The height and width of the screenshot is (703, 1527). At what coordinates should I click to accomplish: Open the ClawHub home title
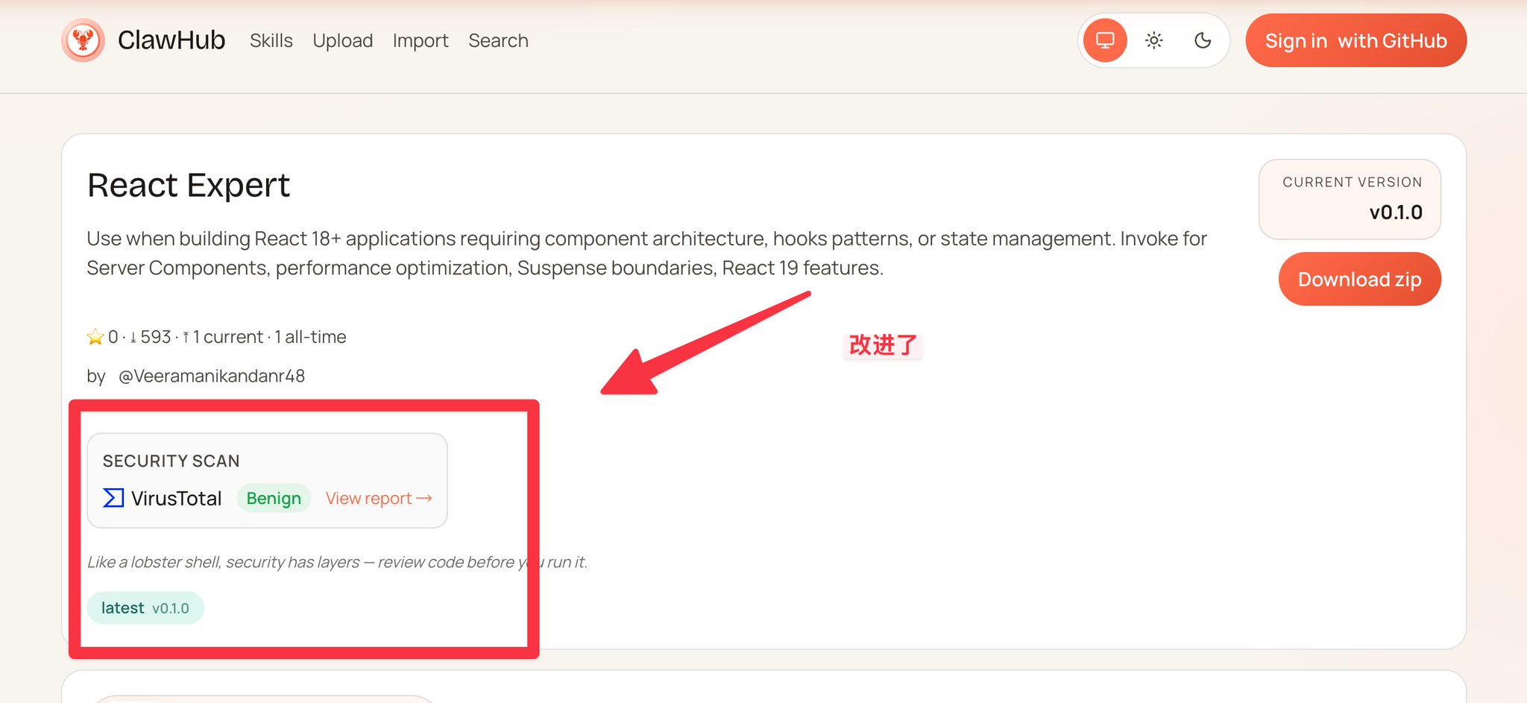coord(171,40)
